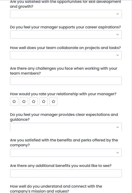Click the 'manager supports your career aspirations' question label
Image resolution: width=132 pixels, height=193 pixels.
(x=65, y=27)
